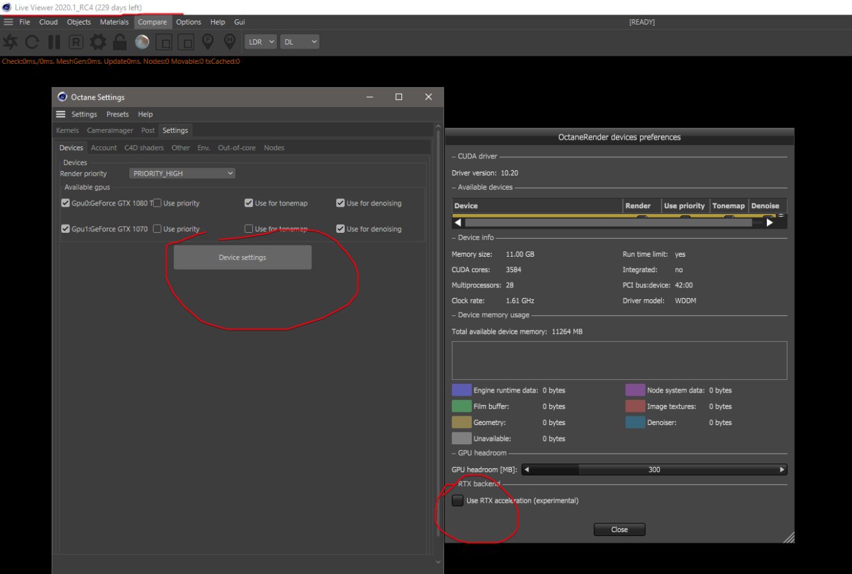Open the File menu

(x=25, y=22)
